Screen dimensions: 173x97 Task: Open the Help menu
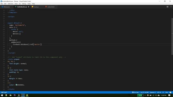(x=33, y=4)
